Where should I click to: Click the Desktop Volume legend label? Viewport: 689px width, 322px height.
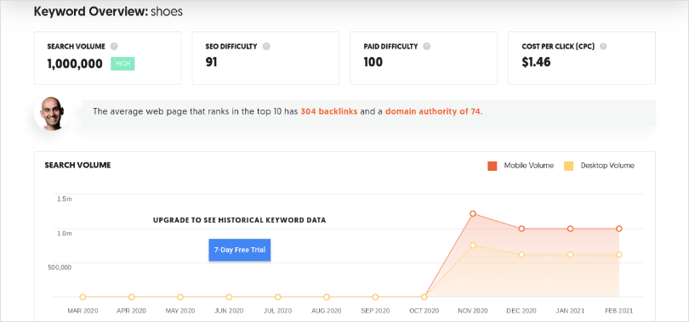[607, 166]
